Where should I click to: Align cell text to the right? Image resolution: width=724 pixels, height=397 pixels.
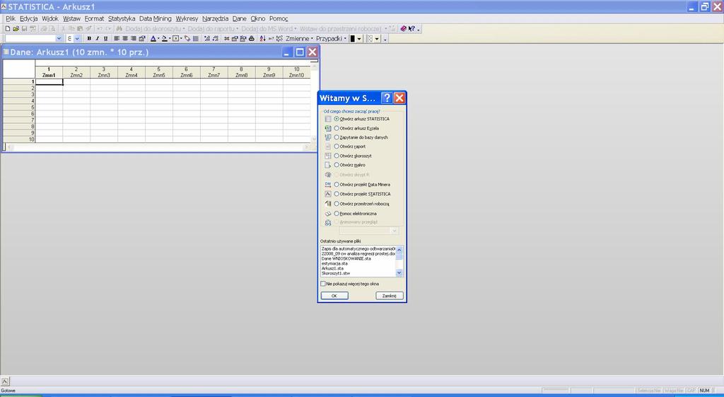pos(133,39)
